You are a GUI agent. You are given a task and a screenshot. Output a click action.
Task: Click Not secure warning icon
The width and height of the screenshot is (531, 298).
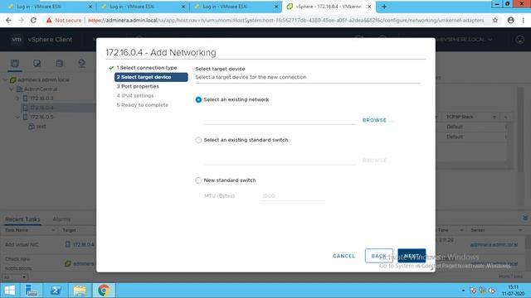(x=49, y=21)
